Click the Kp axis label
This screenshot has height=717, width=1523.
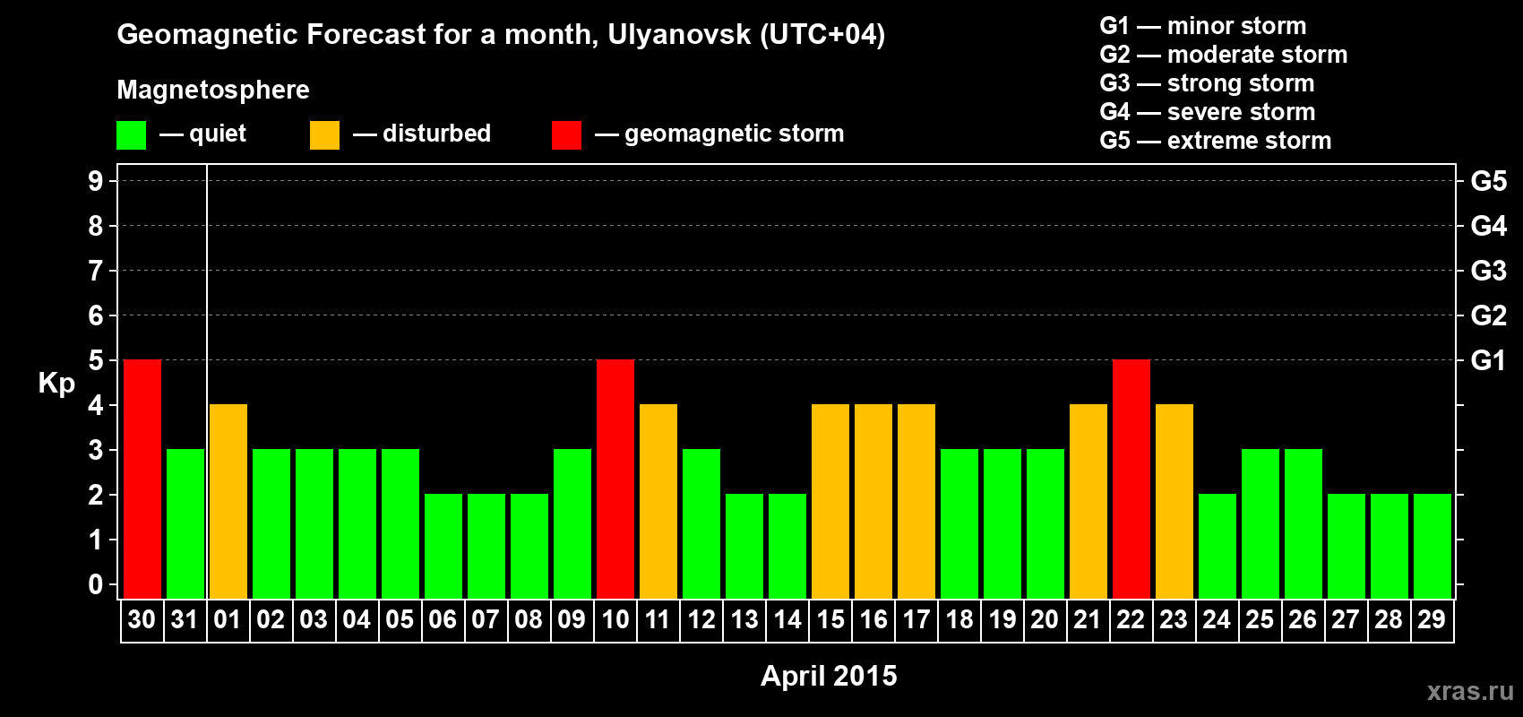tap(56, 384)
